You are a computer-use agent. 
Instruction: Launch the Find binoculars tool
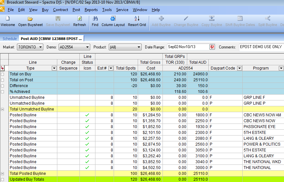(95, 18)
